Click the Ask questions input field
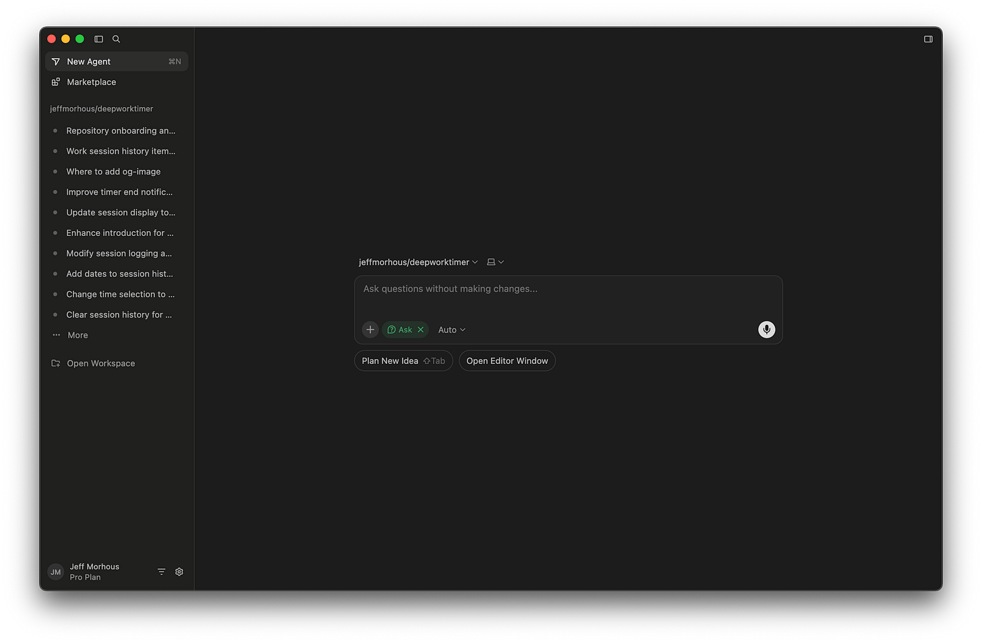 [x=568, y=288]
